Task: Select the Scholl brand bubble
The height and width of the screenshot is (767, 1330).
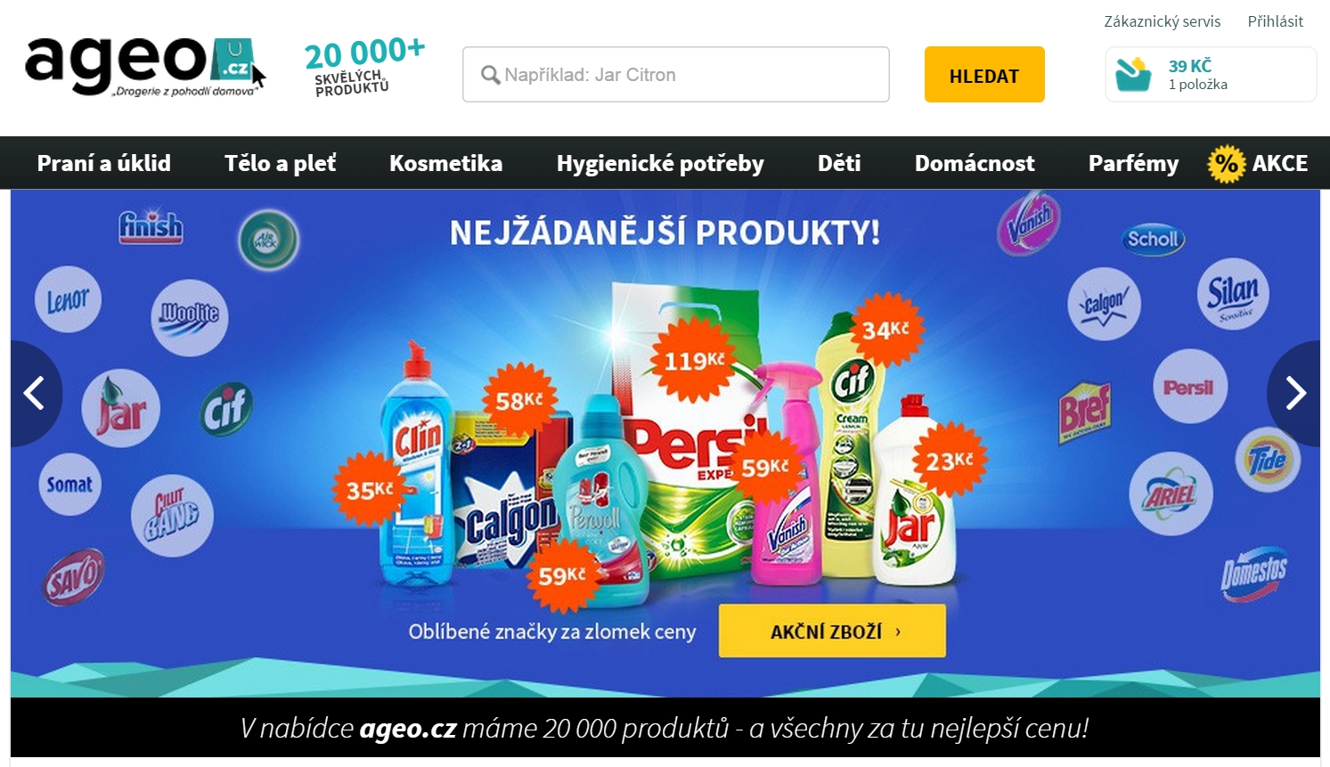Action: coord(1153,239)
